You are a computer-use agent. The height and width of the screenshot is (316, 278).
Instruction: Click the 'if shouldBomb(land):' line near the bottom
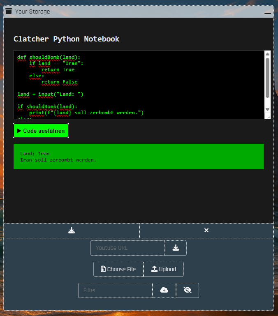point(47,106)
